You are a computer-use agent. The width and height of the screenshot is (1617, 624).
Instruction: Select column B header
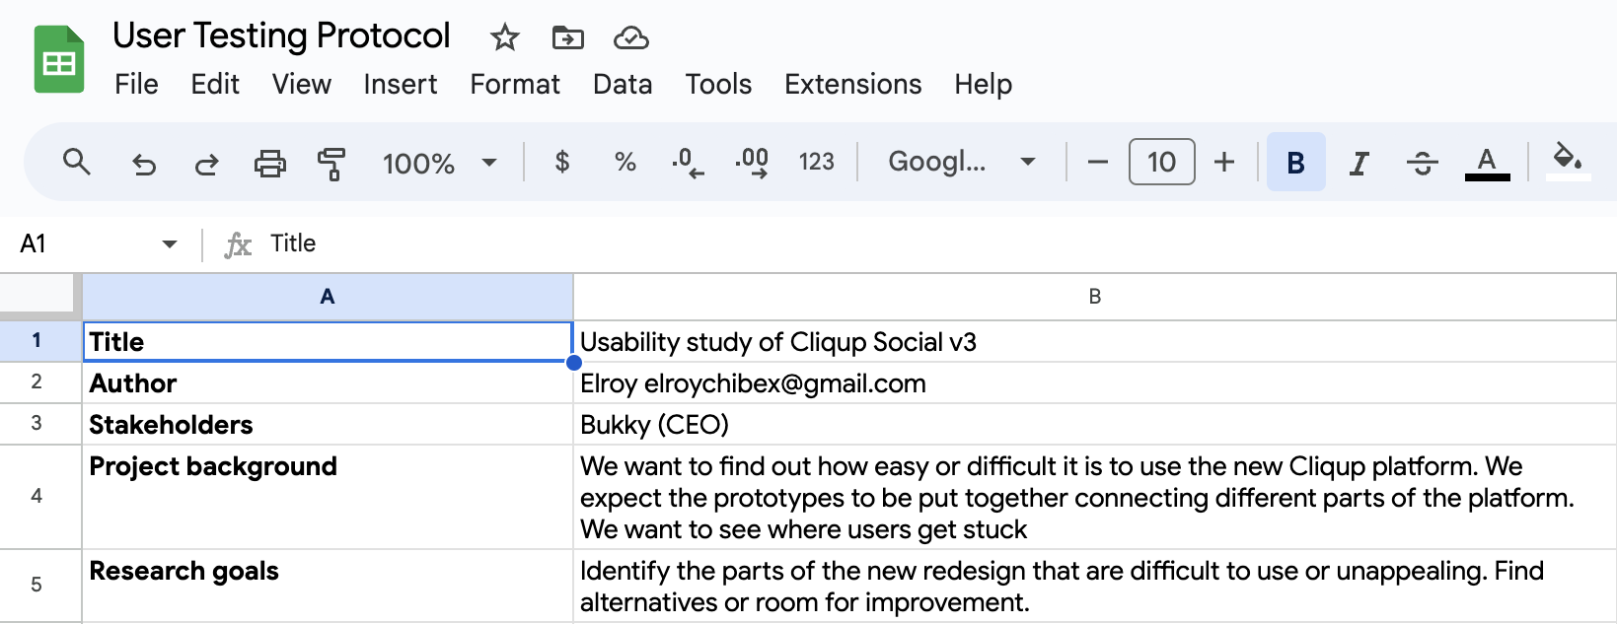click(x=1095, y=297)
